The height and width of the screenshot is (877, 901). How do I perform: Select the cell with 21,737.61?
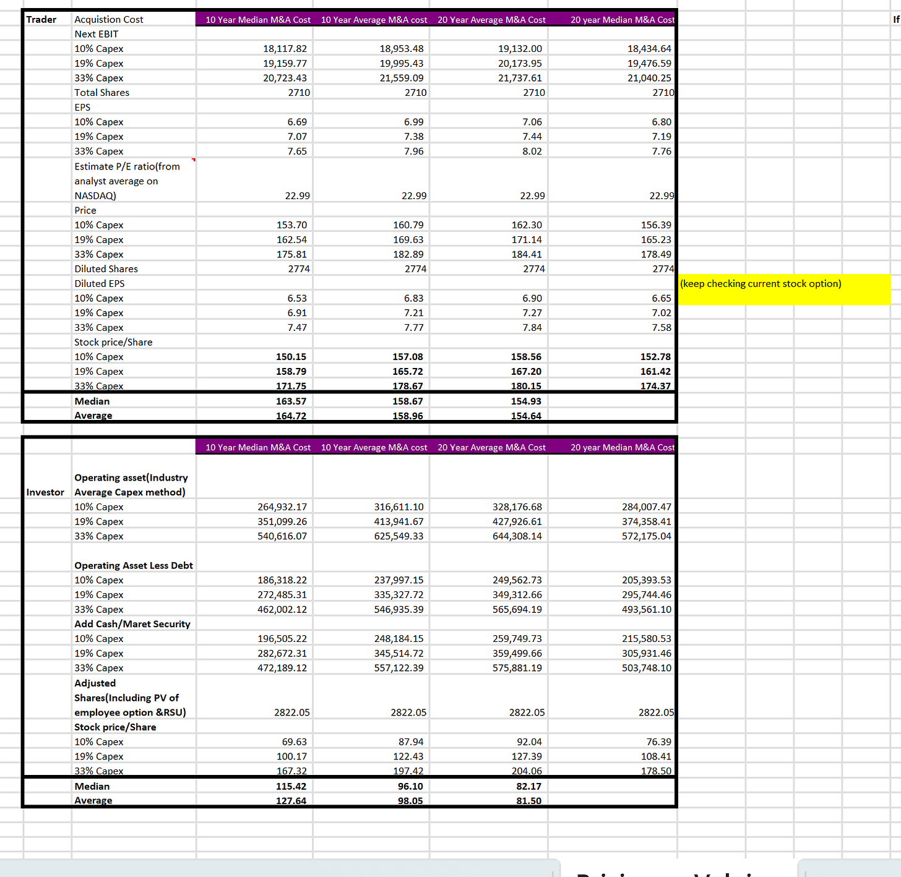(x=520, y=78)
